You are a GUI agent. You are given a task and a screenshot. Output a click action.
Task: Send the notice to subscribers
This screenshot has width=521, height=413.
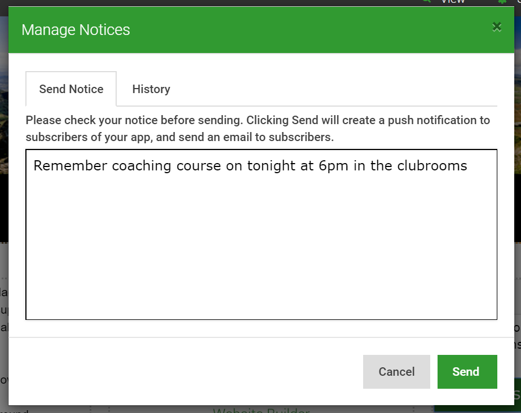(467, 371)
